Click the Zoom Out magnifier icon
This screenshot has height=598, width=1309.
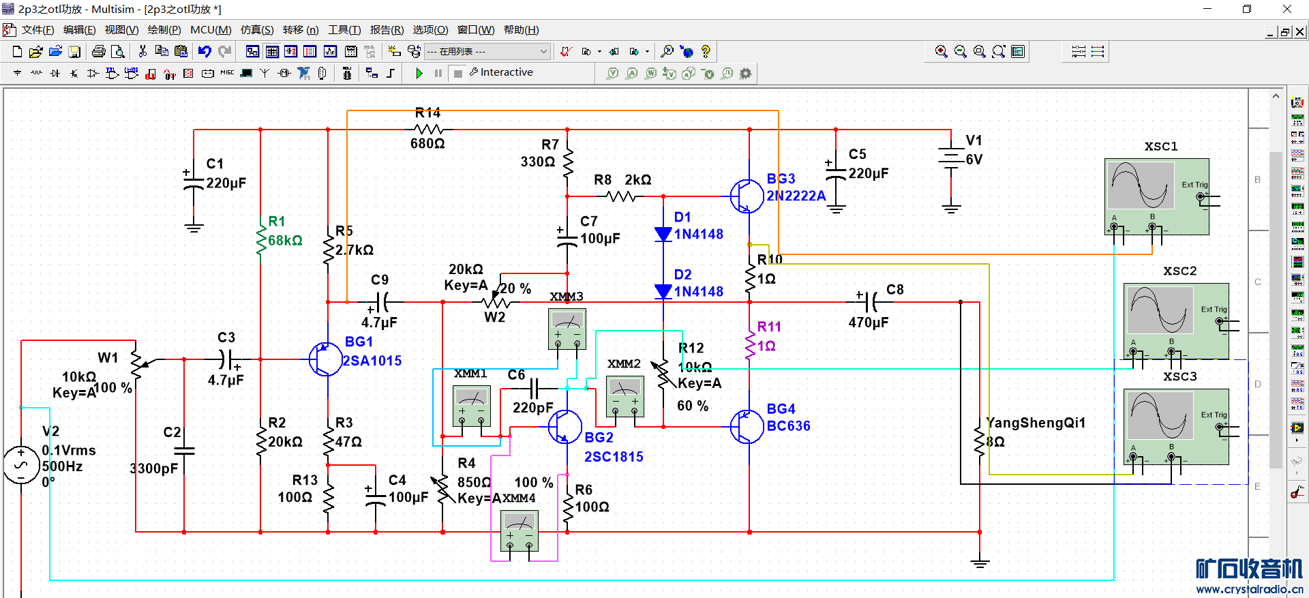[961, 52]
